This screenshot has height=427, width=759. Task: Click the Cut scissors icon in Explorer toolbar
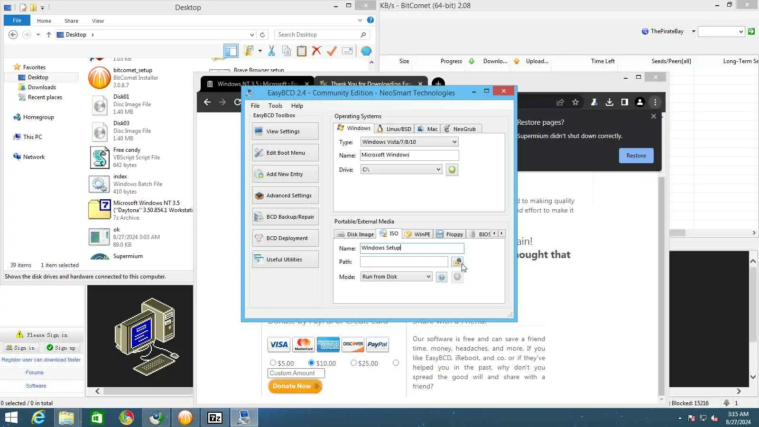(x=271, y=51)
